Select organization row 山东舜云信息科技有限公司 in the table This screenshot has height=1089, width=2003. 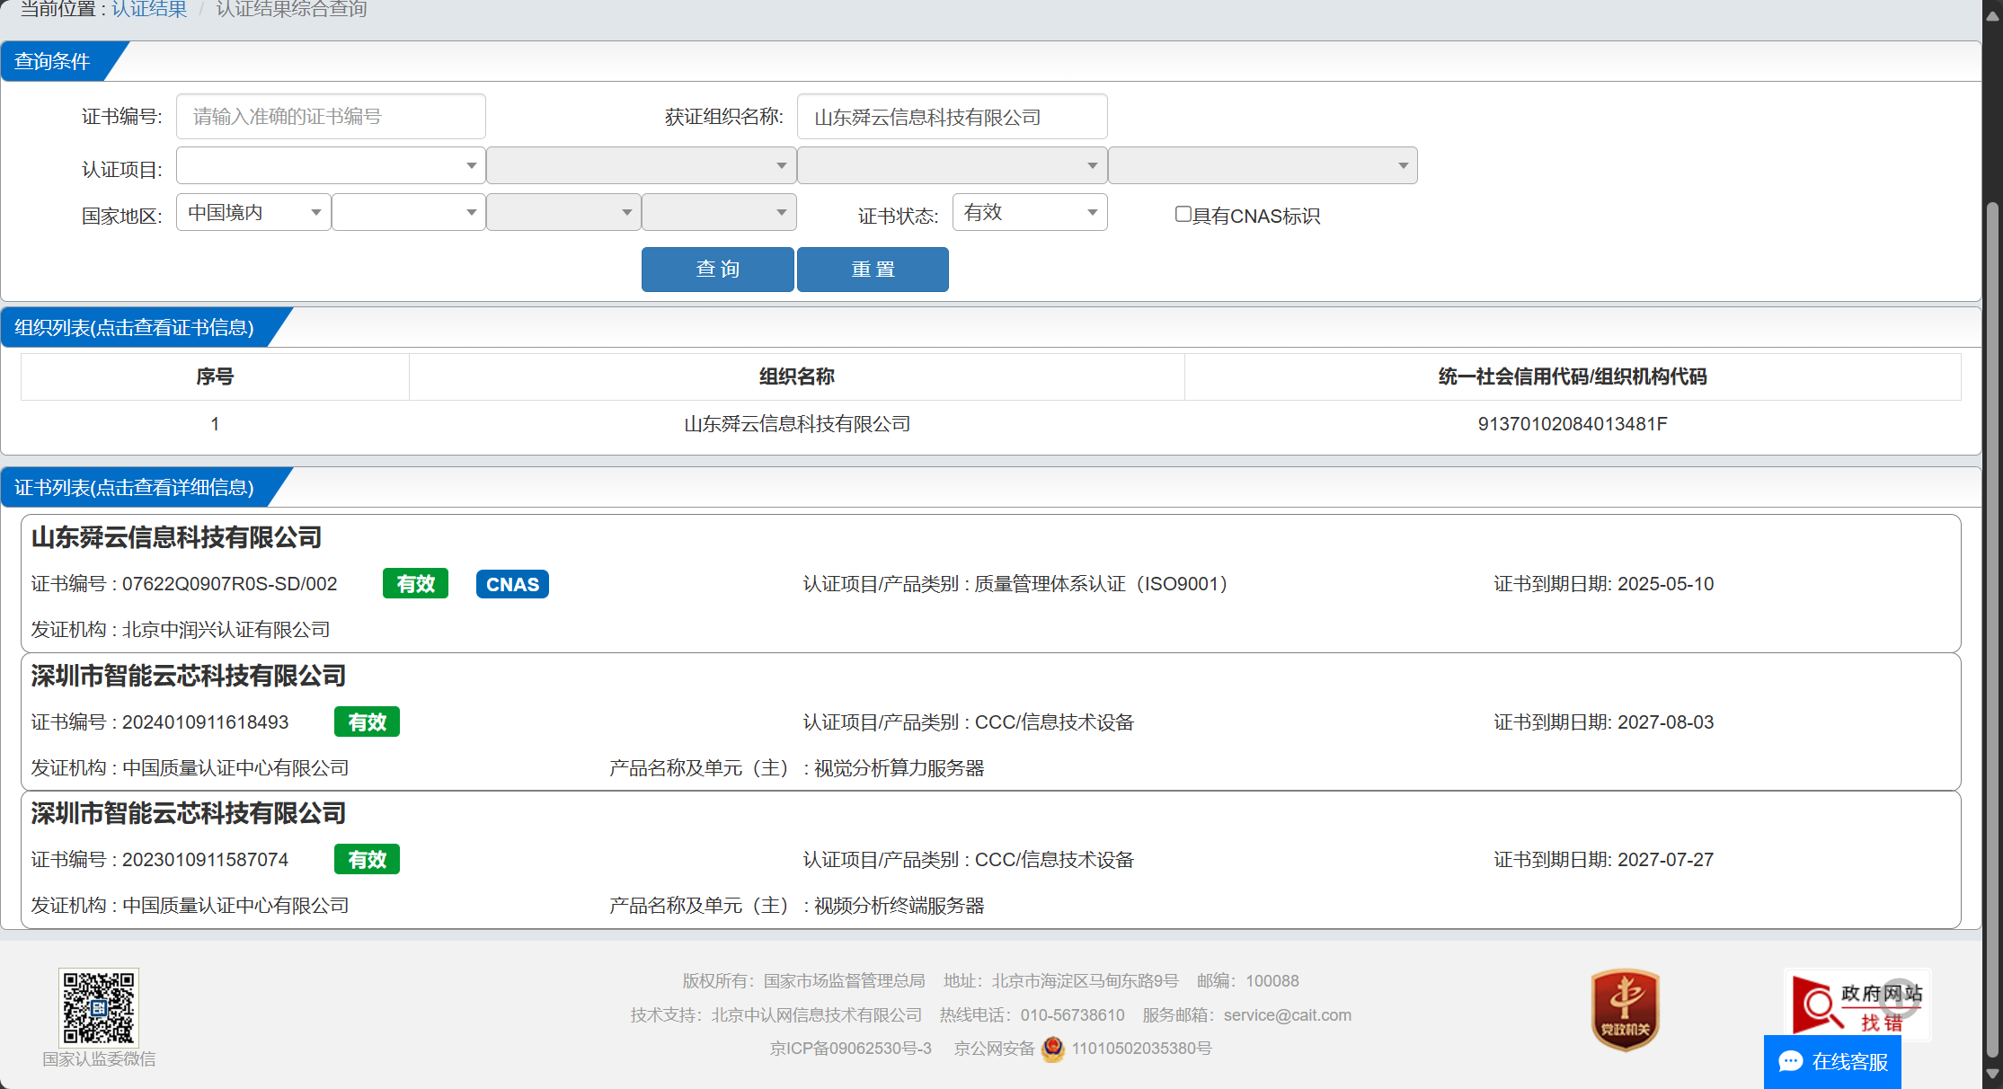coord(991,424)
